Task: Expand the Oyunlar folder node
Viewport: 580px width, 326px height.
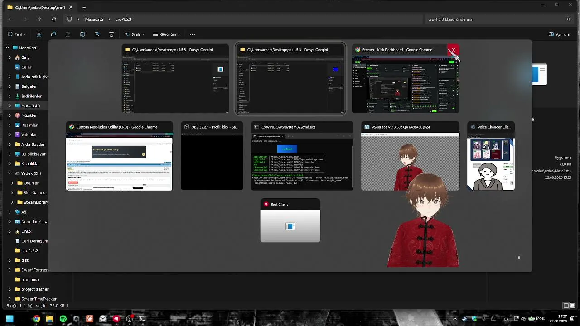Action: coord(13,183)
